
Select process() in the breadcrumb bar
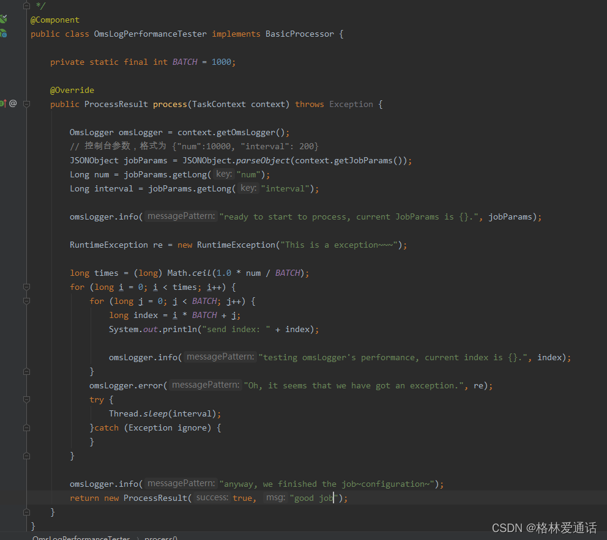point(160,538)
